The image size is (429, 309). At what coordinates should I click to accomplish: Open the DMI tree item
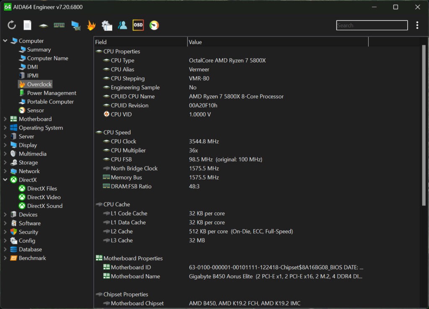click(28, 67)
